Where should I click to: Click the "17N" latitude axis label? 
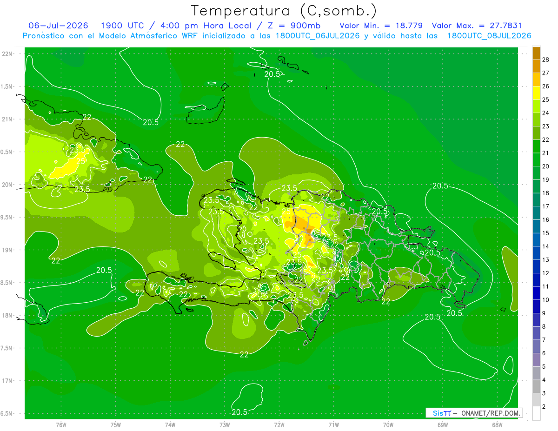tap(7, 381)
